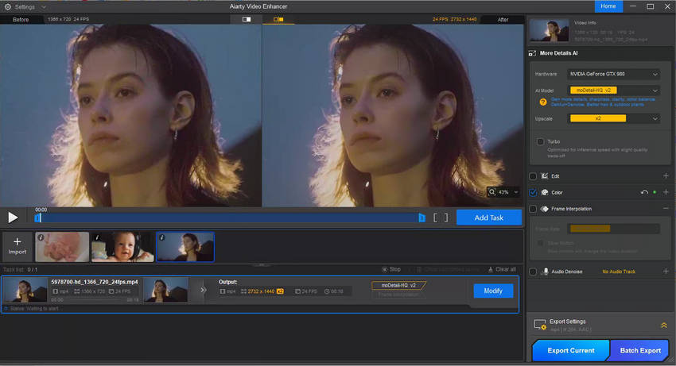Image resolution: width=676 pixels, height=366 pixels.
Task: Clear all tasks from list
Action: pyautogui.click(x=502, y=270)
